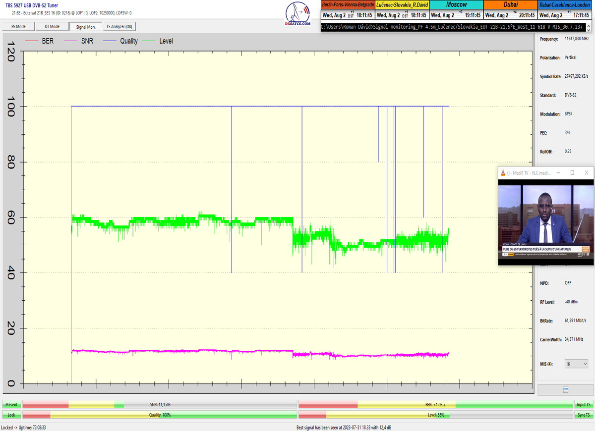Maximize the VLC media player window
This screenshot has width=595, height=431.
[x=572, y=173]
